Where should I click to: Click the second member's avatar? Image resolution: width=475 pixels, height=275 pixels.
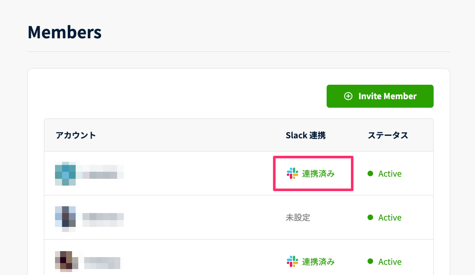[x=65, y=218]
